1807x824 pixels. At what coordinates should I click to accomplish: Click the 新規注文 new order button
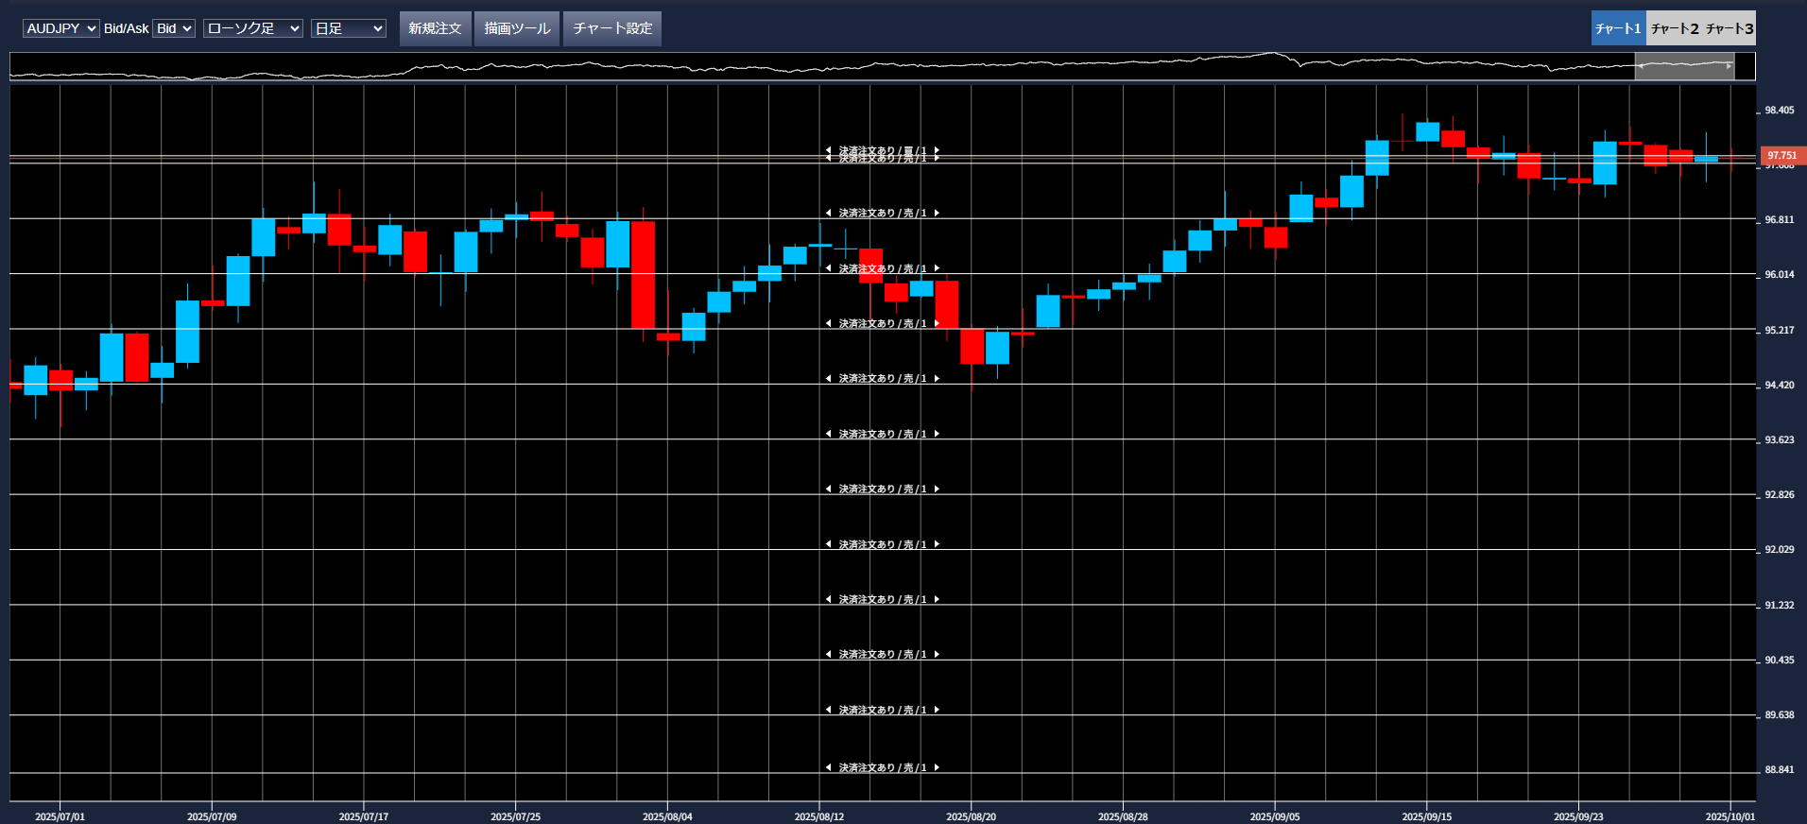click(435, 28)
